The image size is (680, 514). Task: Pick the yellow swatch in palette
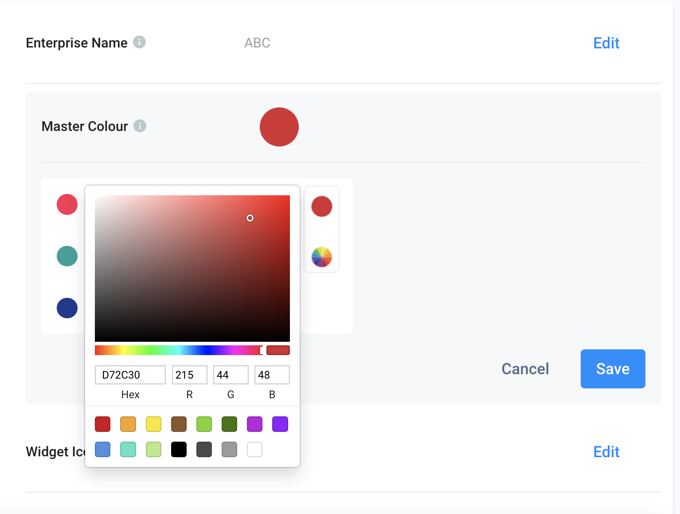154,424
